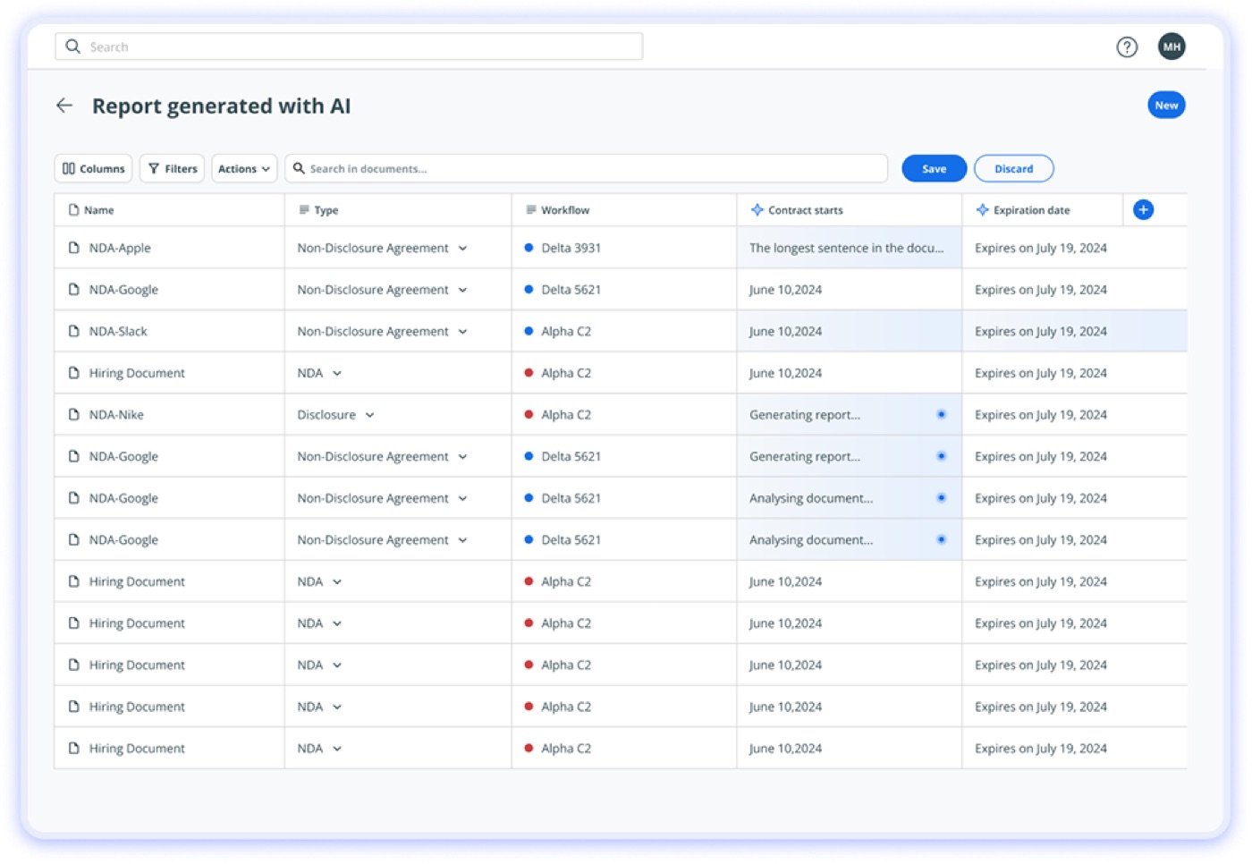Discard the report changes
The image size is (1252, 864).
click(x=1013, y=168)
